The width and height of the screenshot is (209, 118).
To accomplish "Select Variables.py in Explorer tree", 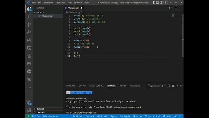I will (48, 16).
